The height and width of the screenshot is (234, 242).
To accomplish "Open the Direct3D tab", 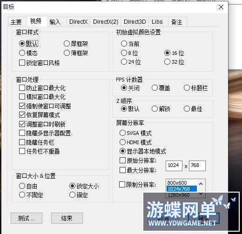I will pos(135,22).
